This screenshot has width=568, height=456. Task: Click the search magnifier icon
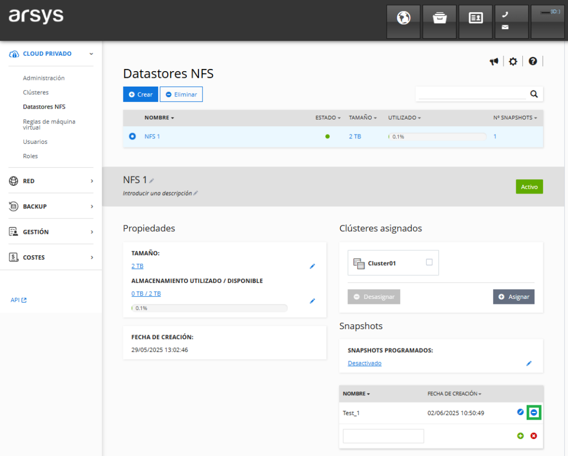(x=534, y=94)
